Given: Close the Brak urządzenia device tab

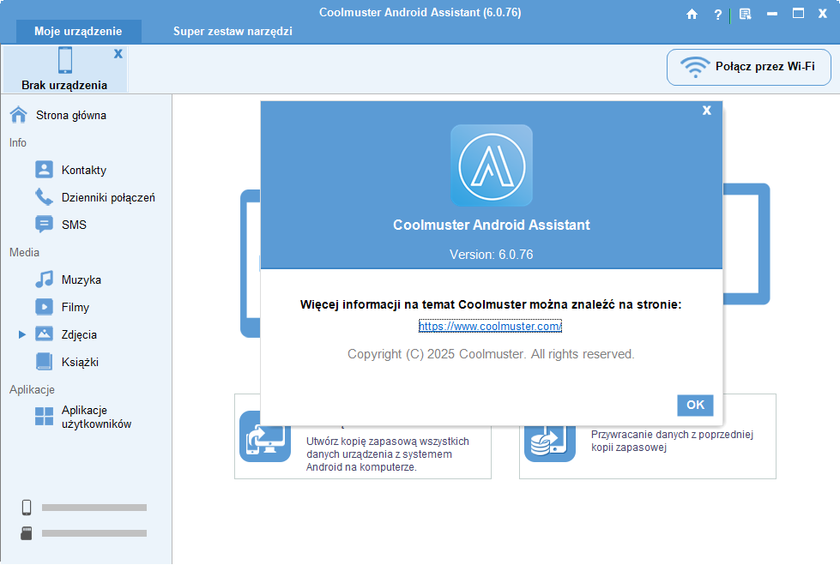Looking at the screenshot, I should tap(118, 53).
